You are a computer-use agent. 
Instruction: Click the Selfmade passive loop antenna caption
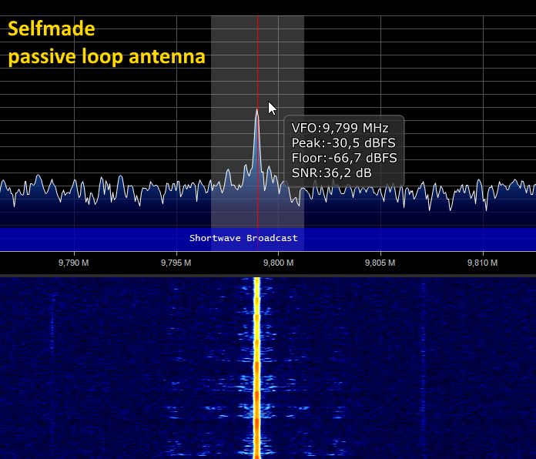point(106,42)
